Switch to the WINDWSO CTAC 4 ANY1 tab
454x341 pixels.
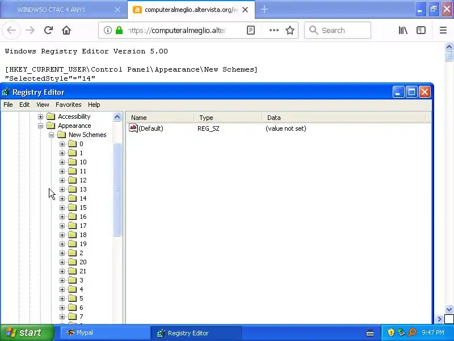64,10
